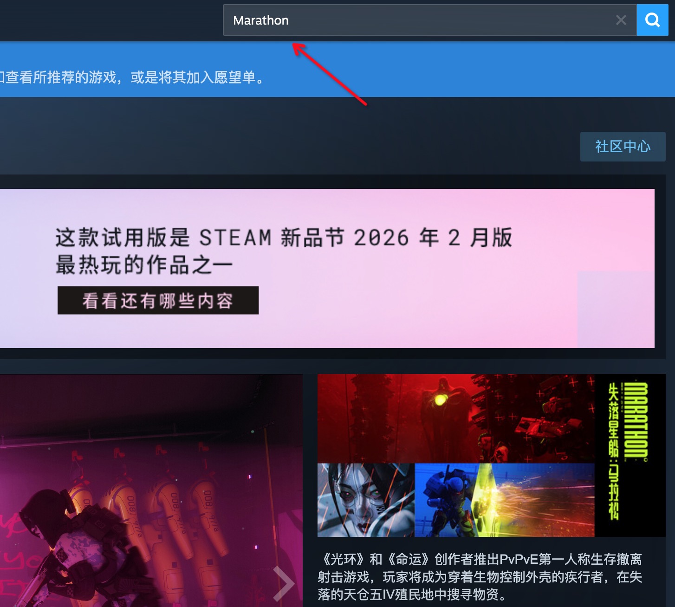The width and height of the screenshot is (675, 607).
Task: Open the Marathon header artwork image
Action: 491,455
